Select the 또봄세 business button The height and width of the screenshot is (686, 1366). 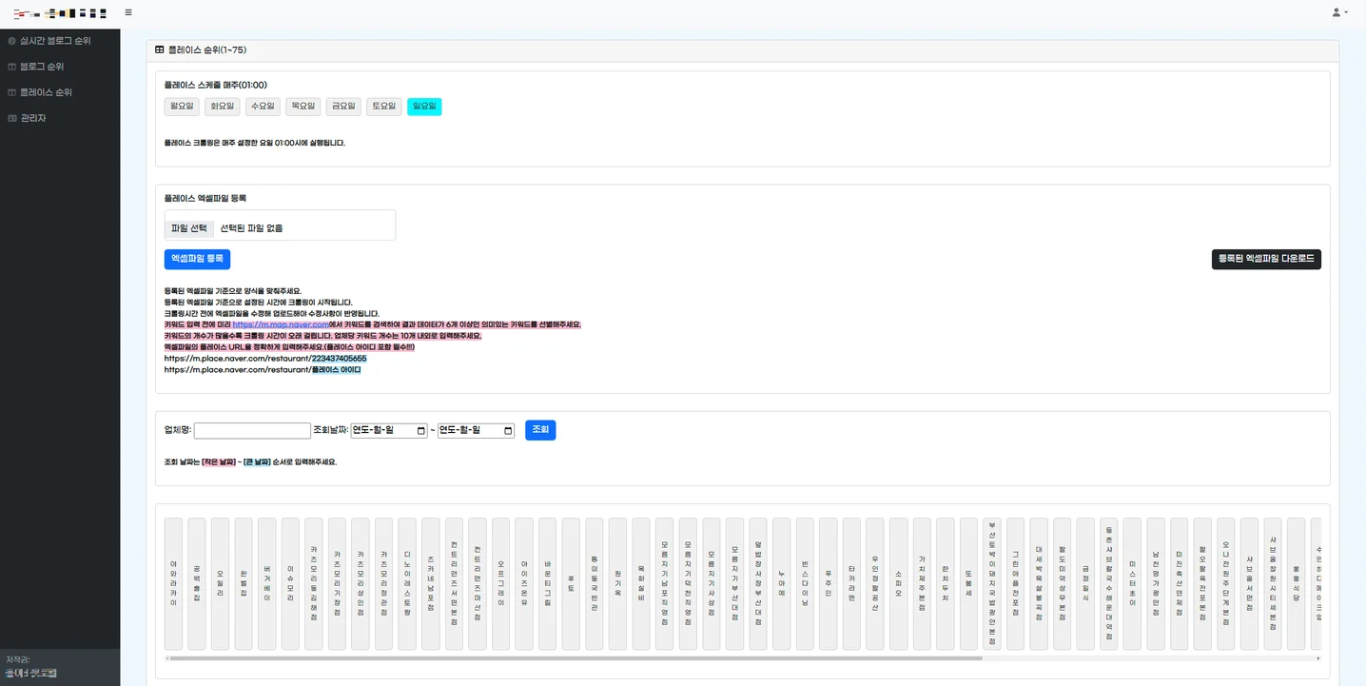pyautogui.click(x=968, y=584)
